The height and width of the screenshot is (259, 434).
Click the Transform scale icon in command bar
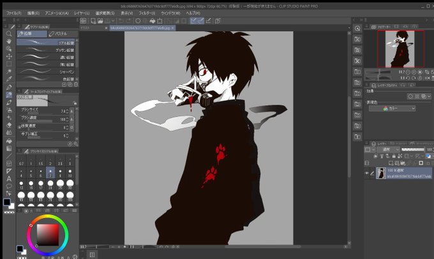point(160,21)
